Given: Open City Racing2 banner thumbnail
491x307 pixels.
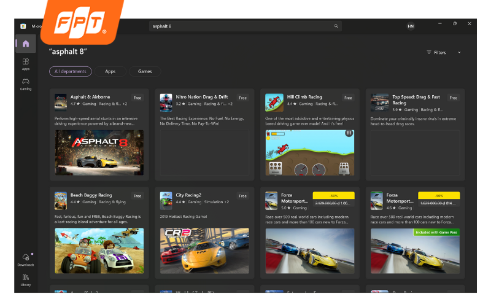Looking at the screenshot, I should tap(204, 251).
